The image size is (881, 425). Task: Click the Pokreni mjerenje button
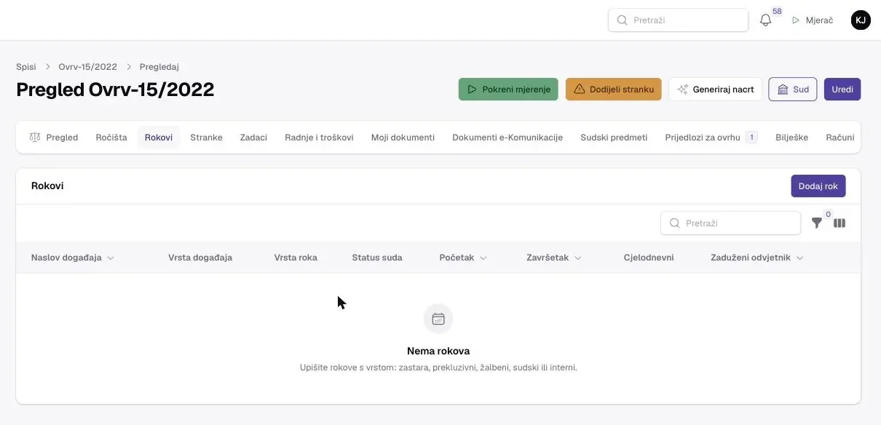[508, 90]
